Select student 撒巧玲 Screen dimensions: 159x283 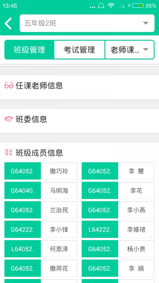click(x=59, y=171)
